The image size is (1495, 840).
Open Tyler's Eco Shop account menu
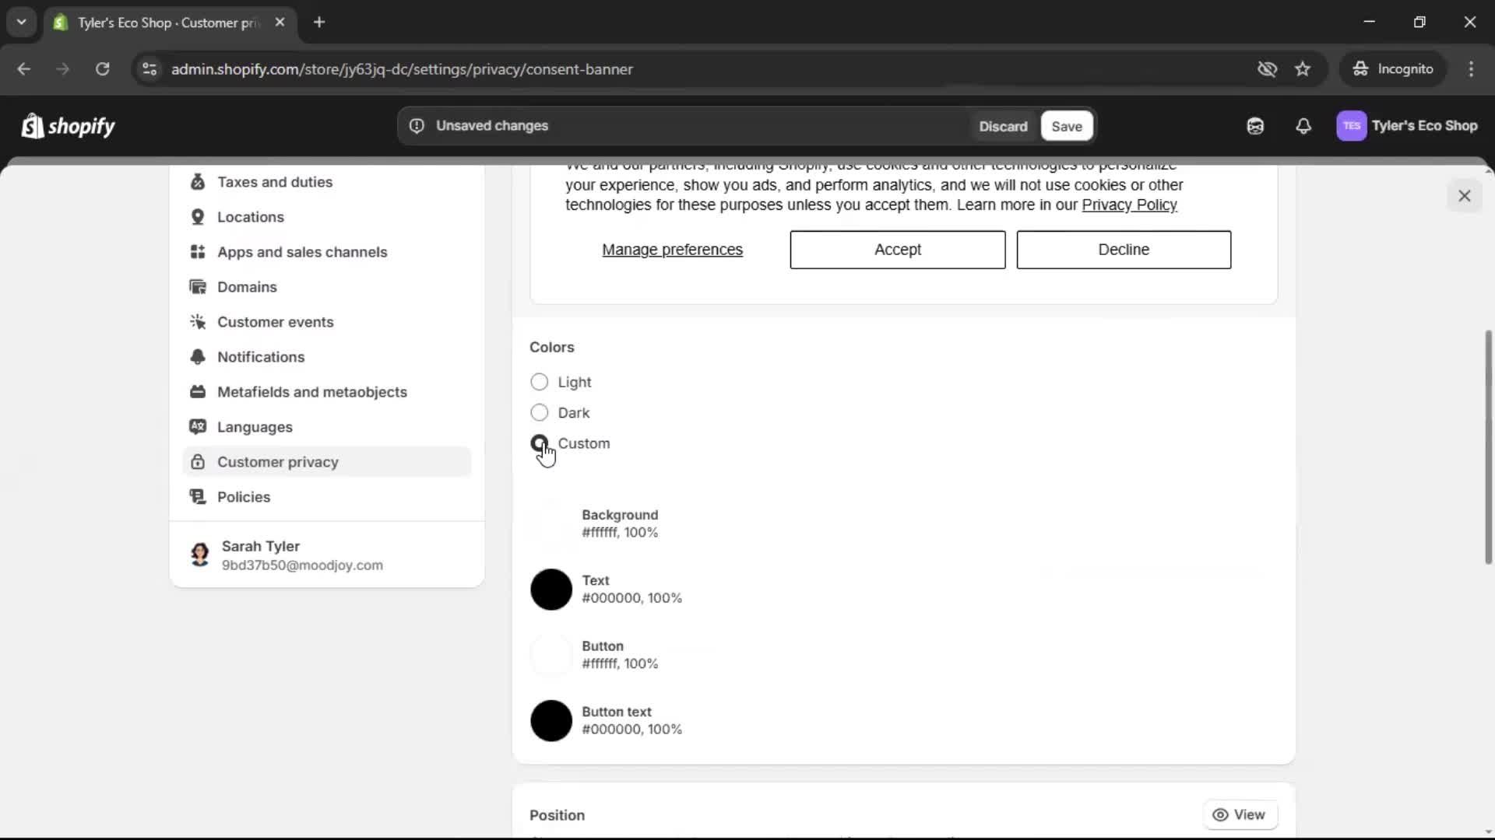[x=1408, y=126]
